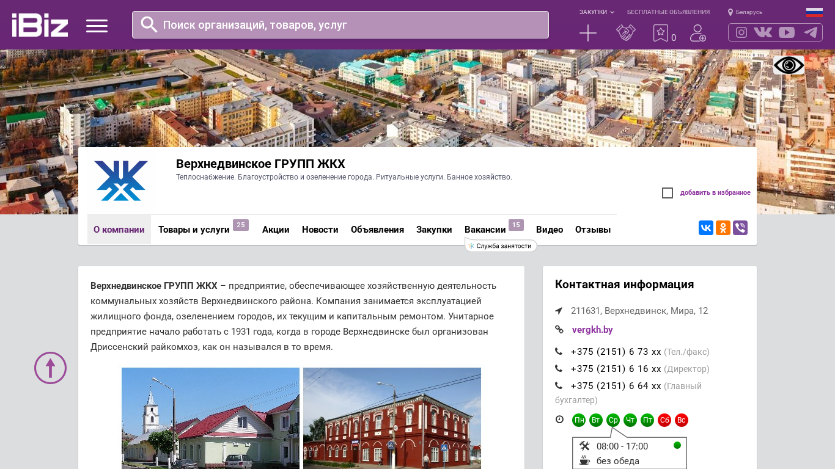Share on Odnoklassniki

pos(723,228)
